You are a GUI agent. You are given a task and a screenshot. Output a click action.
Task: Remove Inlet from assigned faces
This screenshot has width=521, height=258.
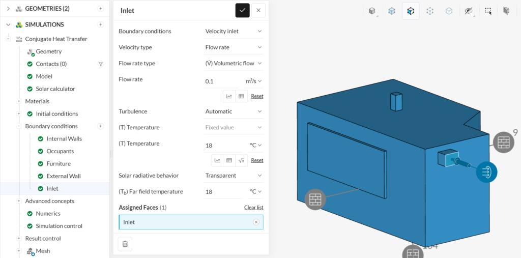256,222
